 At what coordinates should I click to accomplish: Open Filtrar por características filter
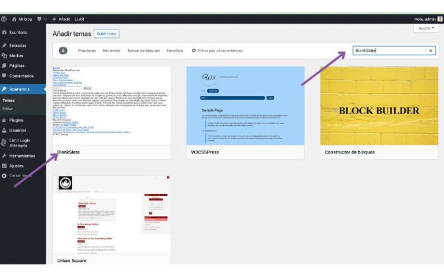220,51
